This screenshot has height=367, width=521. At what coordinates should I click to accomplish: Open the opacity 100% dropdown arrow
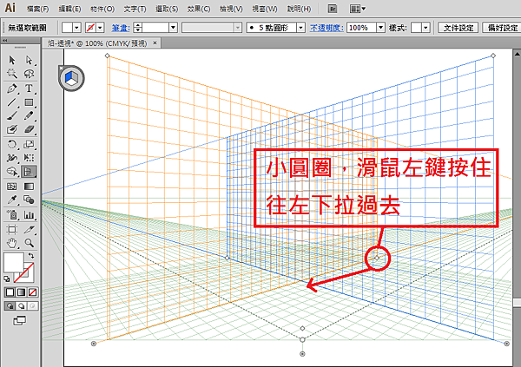click(381, 28)
